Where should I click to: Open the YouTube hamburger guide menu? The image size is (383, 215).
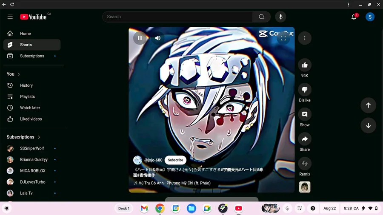[10, 17]
